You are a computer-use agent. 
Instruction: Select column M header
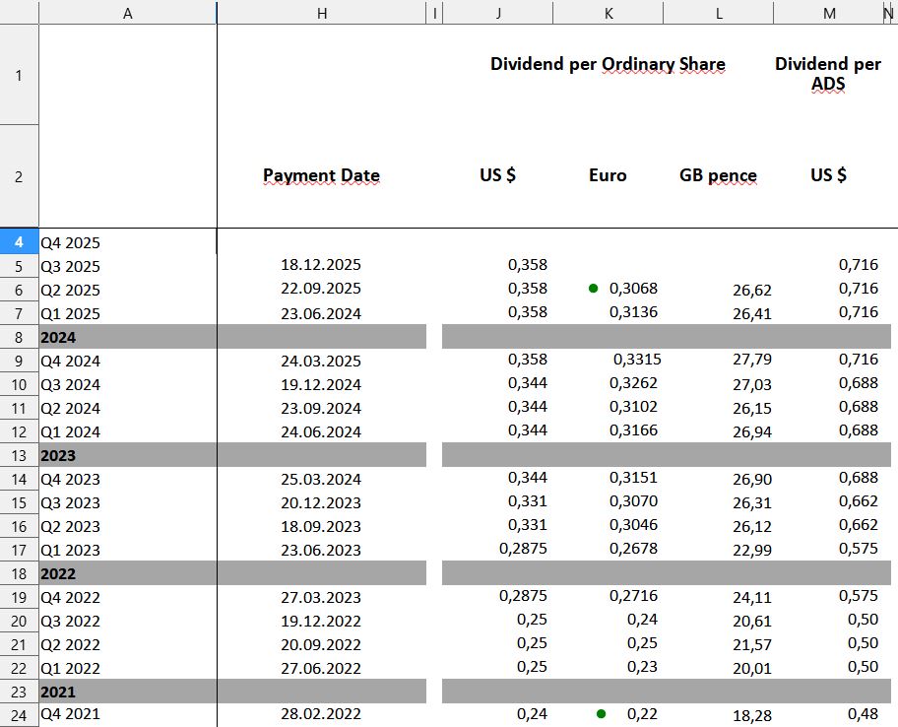[x=828, y=13]
